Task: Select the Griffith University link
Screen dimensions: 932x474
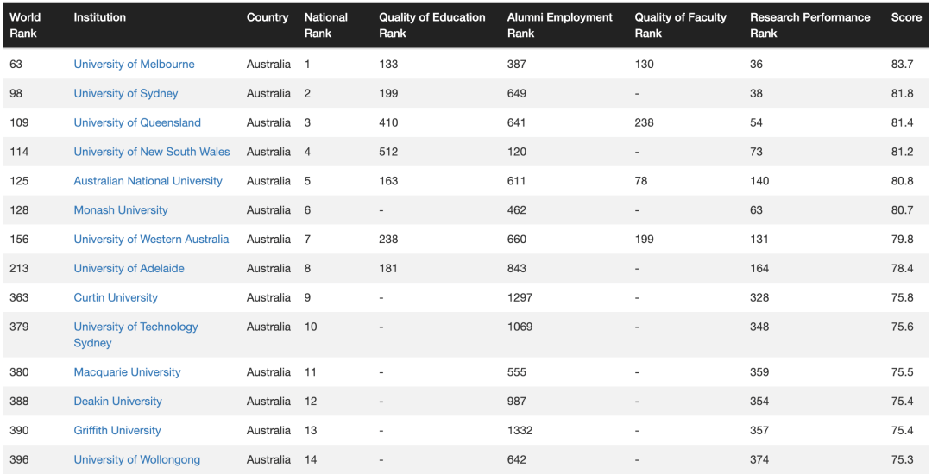Action: (117, 430)
